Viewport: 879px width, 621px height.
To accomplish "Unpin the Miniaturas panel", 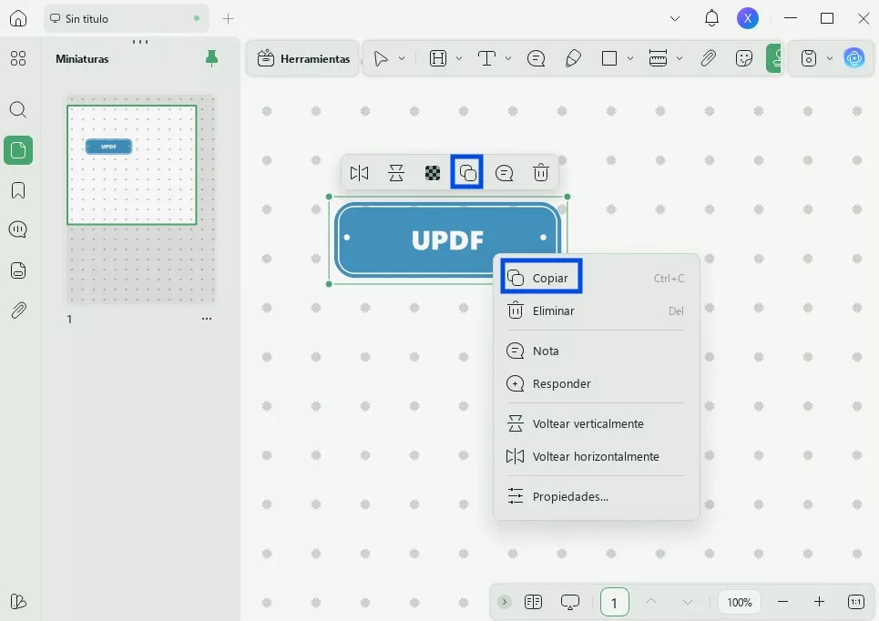I will point(211,58).
